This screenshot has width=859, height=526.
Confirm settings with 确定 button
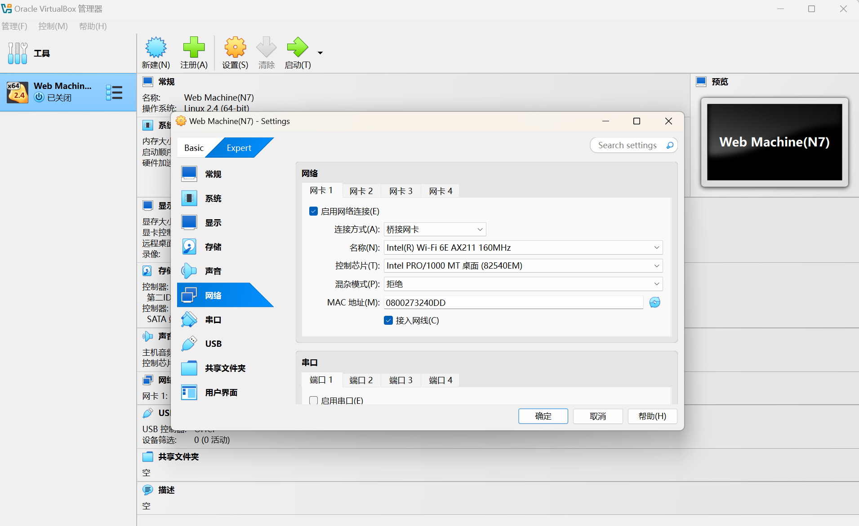(x=543, y=416)
